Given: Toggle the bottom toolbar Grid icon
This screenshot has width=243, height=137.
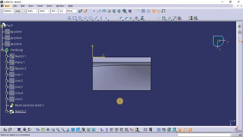Looking at the screenshot, I should coord(159,129).
